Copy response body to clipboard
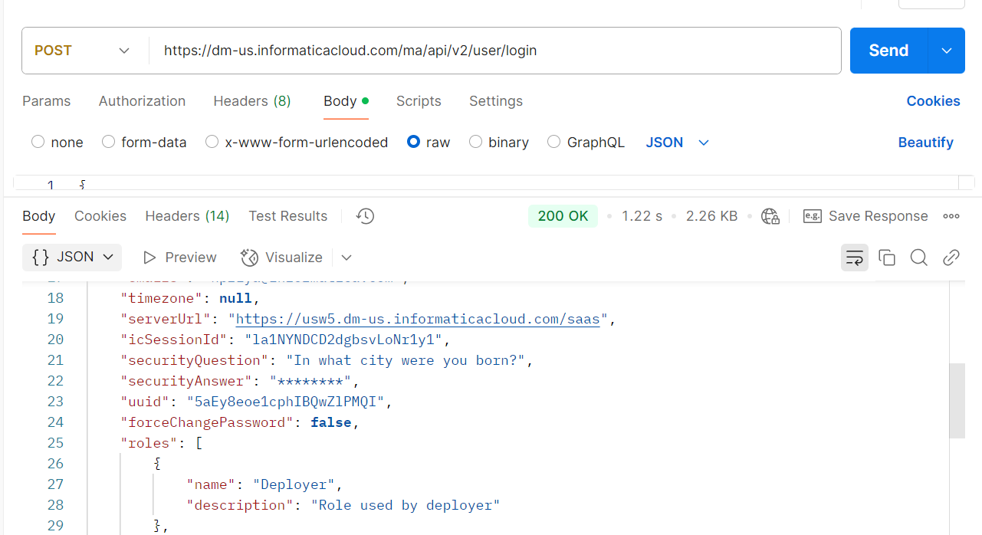This screenshot has width=982, height=535. coord(887,258)
